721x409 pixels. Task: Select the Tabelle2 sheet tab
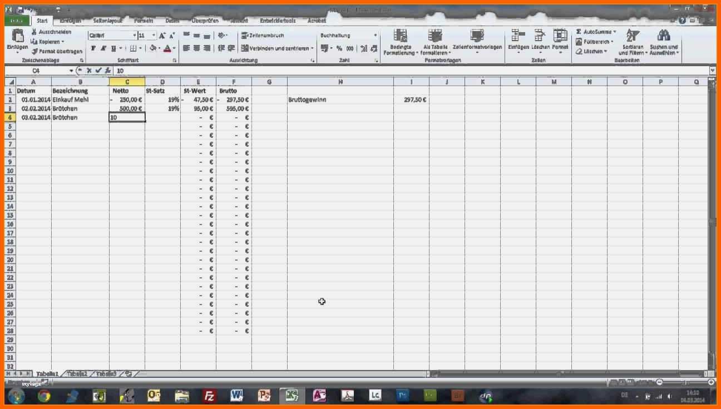click(77, 374)
